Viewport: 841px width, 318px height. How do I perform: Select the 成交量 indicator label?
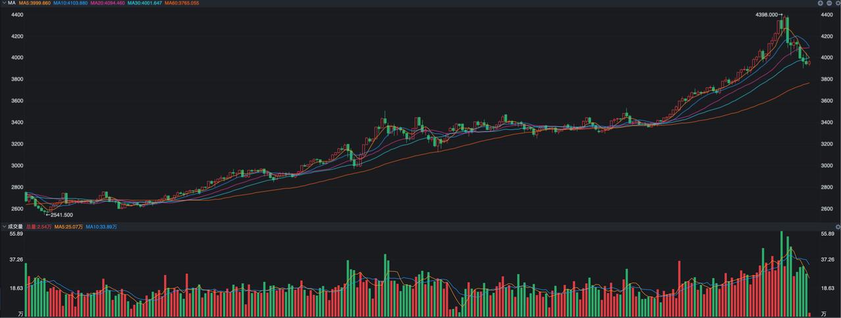click(x=14, y=227)
